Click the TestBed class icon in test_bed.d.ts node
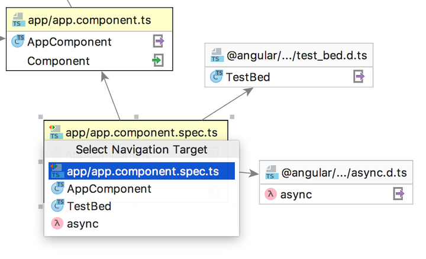Image resolution: width=426 pixels, height=259 pixels. pyautogui.click(x=216, y=77)
